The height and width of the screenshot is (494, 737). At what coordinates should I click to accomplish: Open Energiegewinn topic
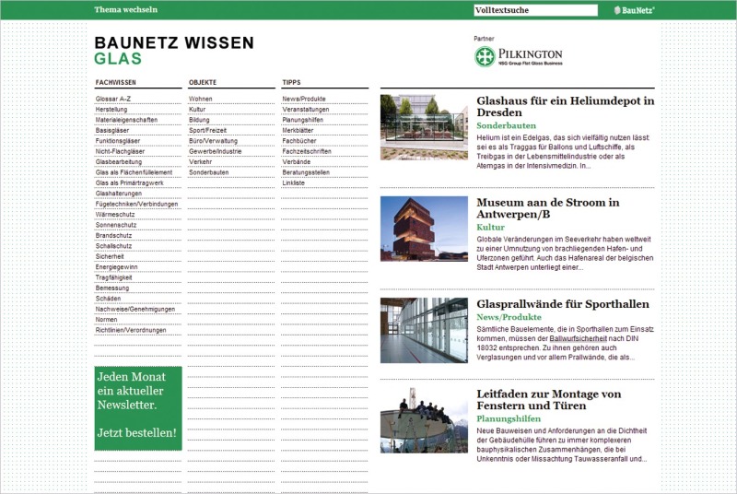tap(116, 267)
